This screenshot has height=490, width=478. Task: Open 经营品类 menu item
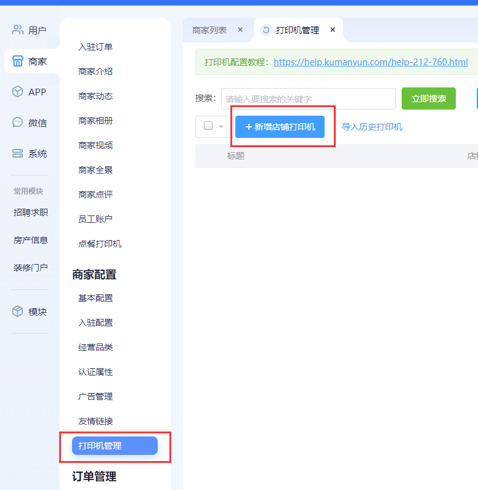(95, 347)
